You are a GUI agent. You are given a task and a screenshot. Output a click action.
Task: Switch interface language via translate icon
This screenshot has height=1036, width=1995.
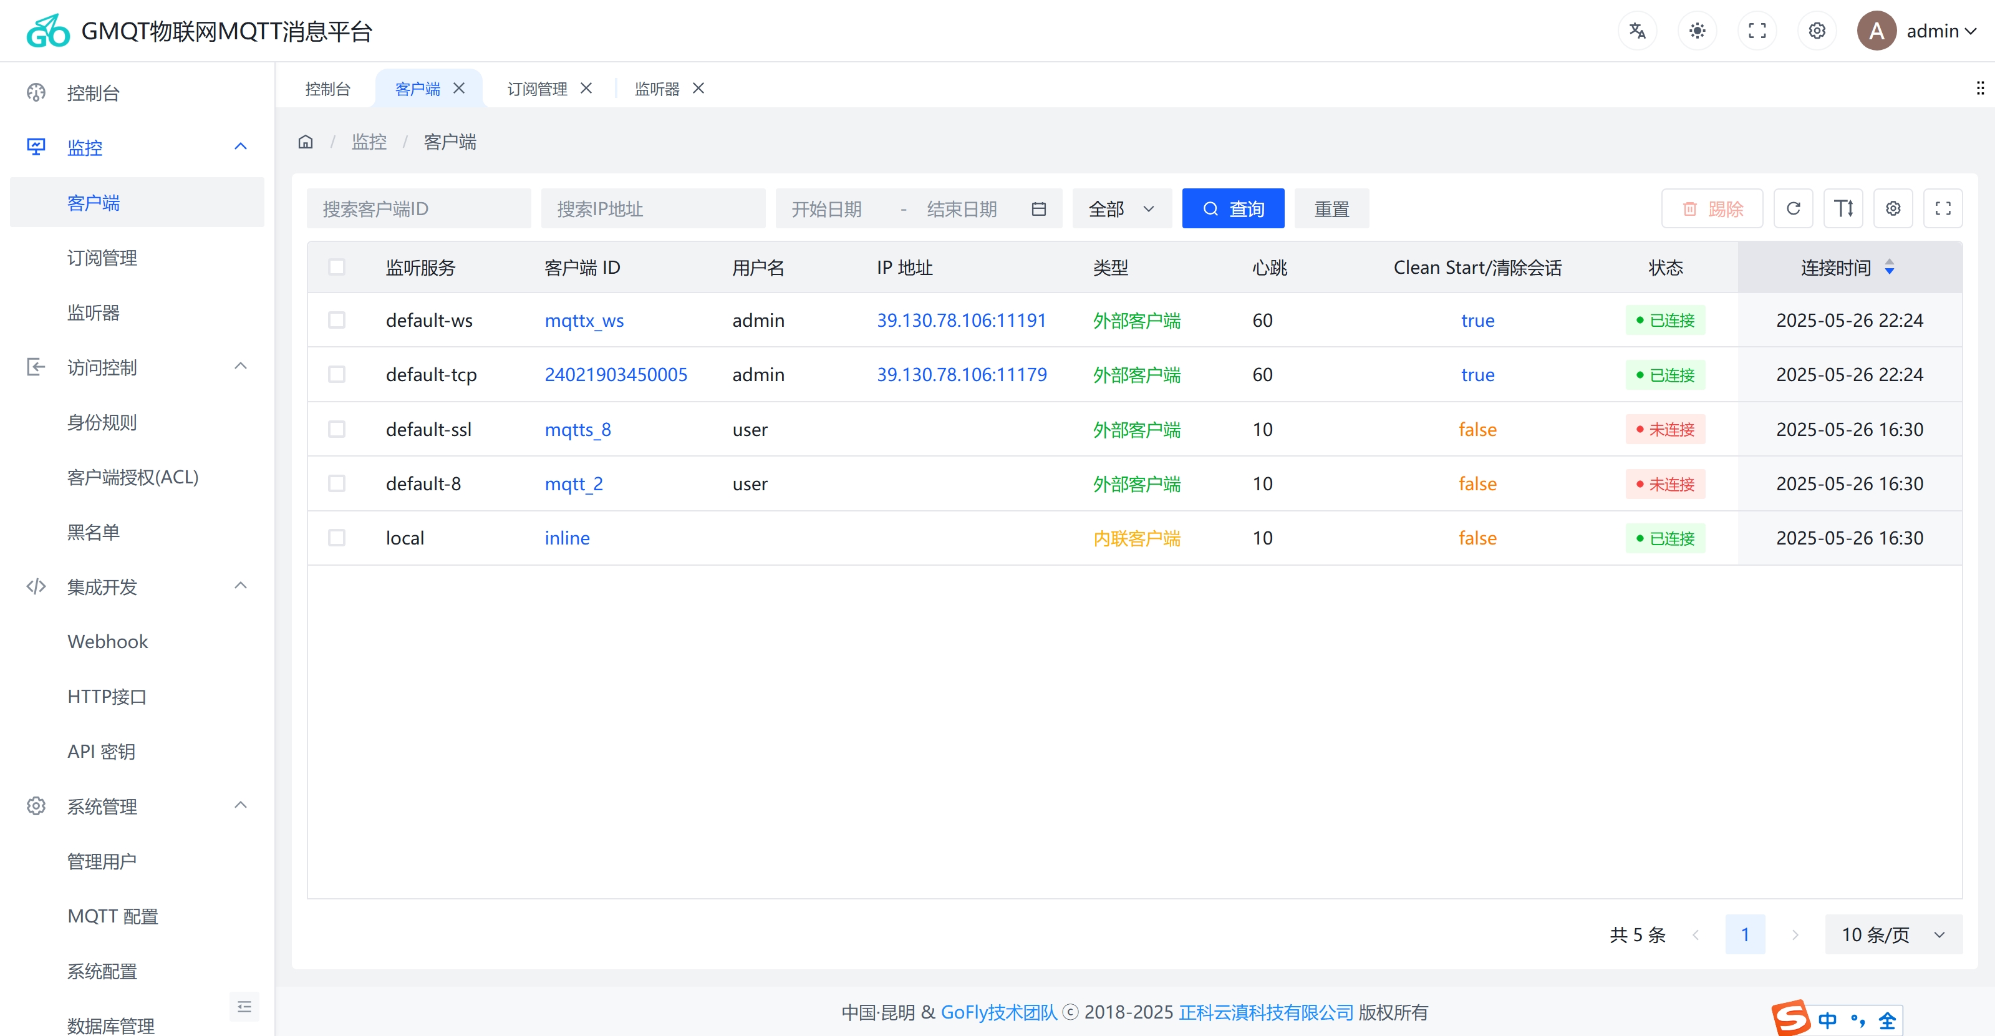pyautogui.click(x=1637, y=30)
